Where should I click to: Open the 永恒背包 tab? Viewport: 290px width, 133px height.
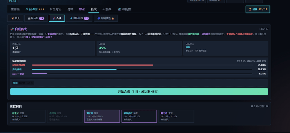(x=55, y=9)
